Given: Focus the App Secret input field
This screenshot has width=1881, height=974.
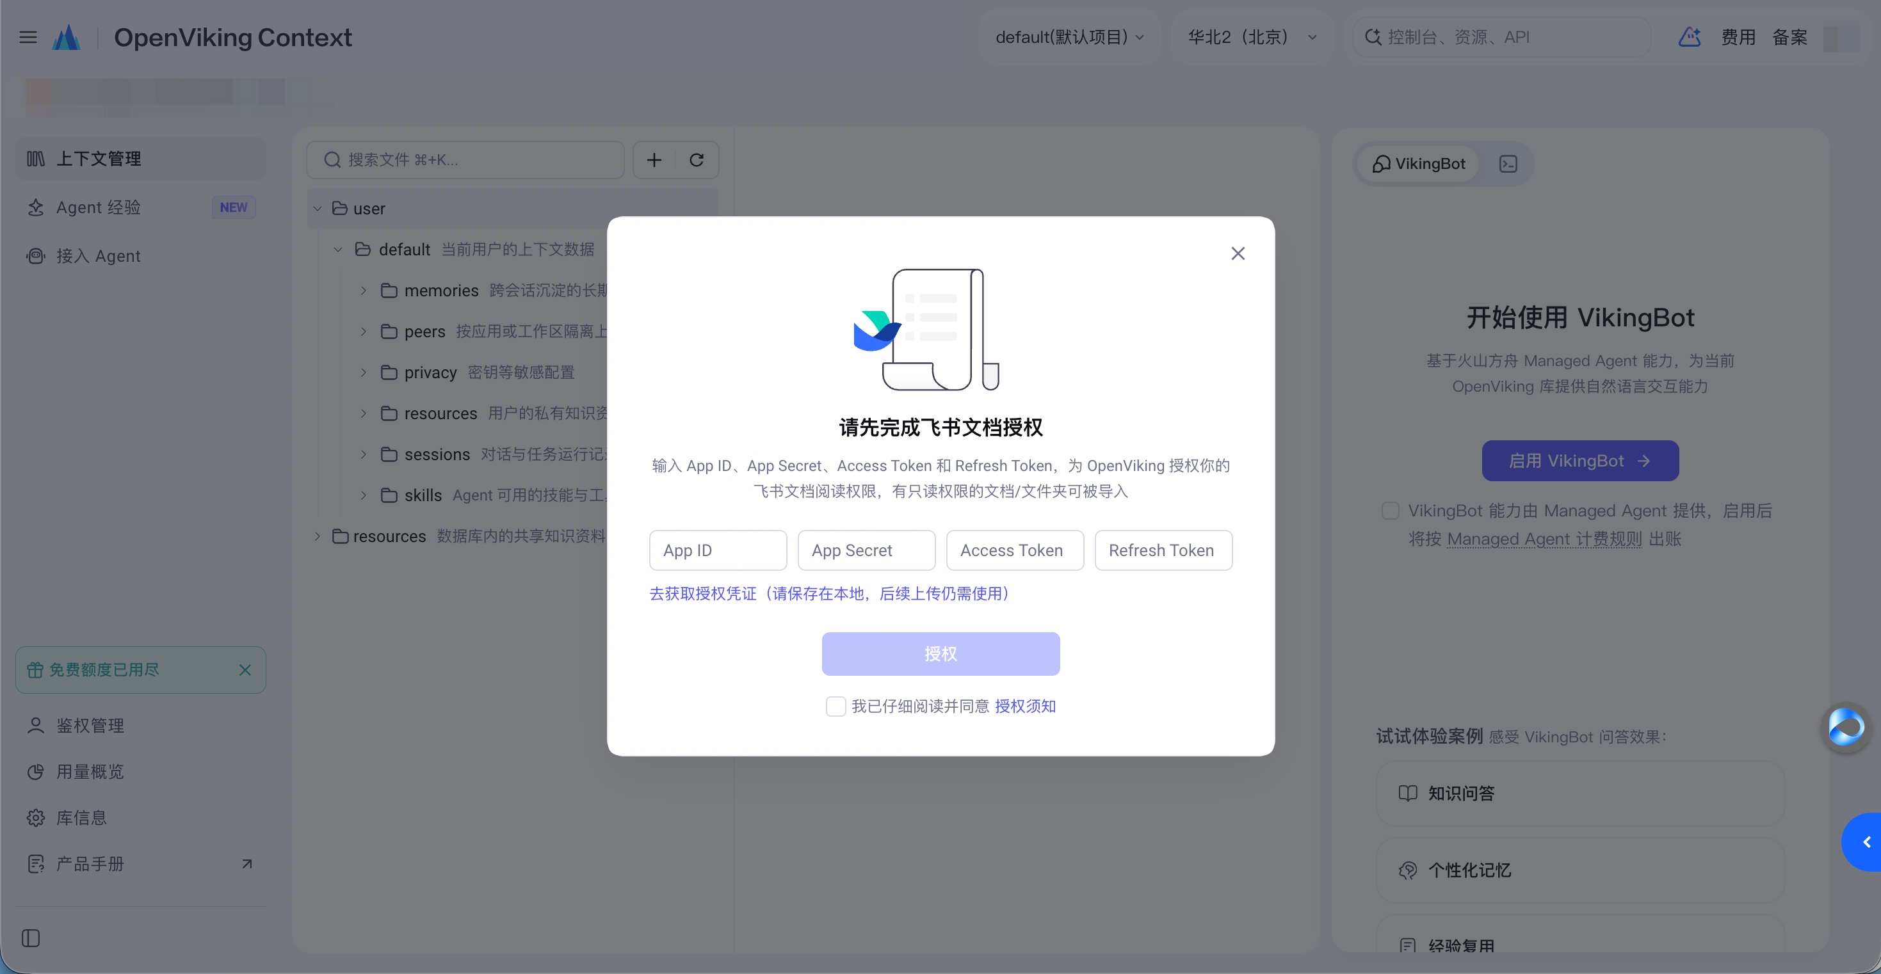Looking at the screenshot, I should (x=866, y=550).
